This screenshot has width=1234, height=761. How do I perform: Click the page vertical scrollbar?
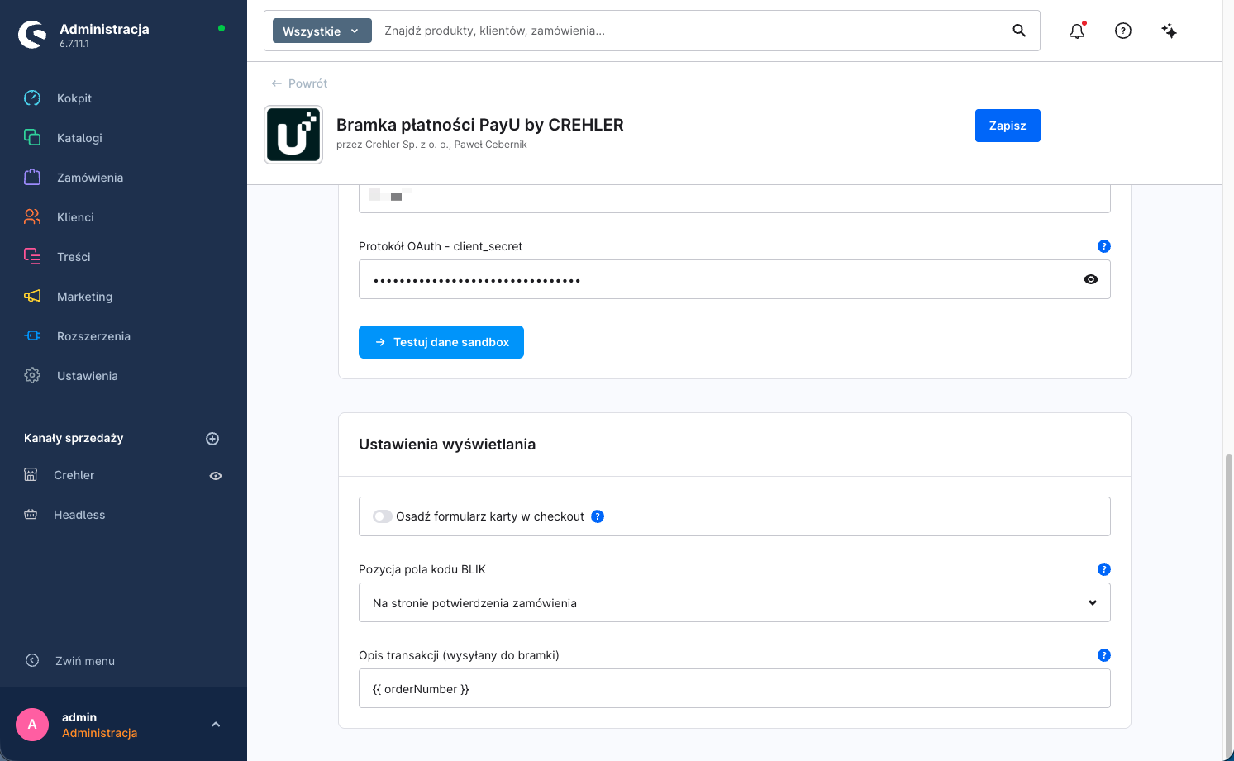(x=1229, y=607)
